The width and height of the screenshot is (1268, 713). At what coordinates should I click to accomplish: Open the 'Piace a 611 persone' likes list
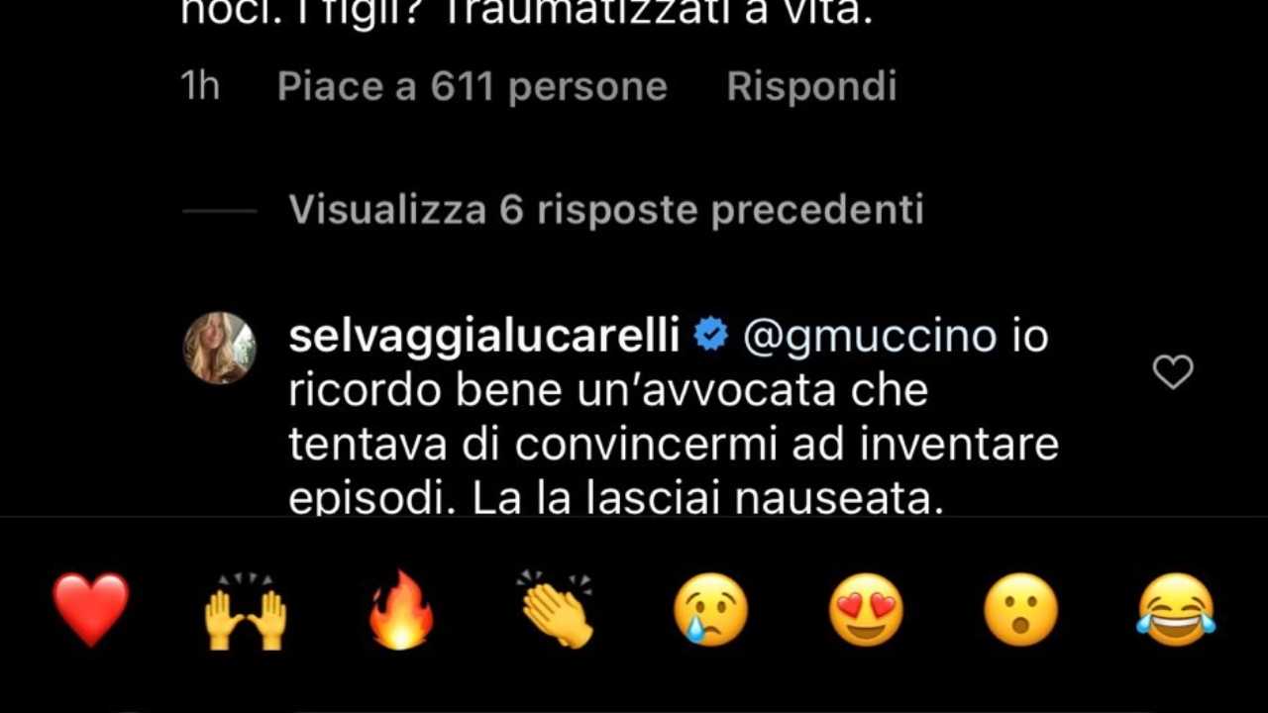[x=472, y=86]
